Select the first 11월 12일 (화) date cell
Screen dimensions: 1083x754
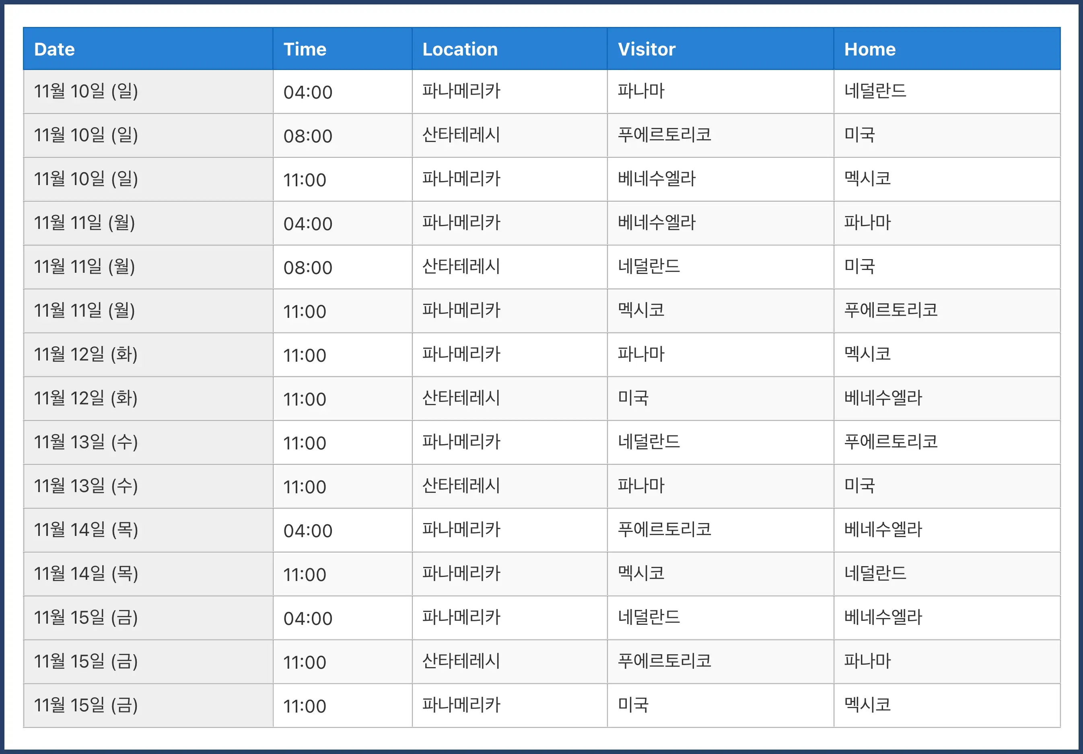coord(86,354)
